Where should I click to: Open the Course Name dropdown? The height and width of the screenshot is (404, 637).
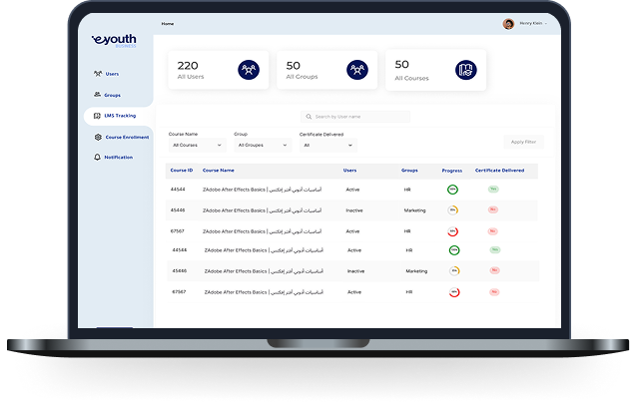(197, 145)
